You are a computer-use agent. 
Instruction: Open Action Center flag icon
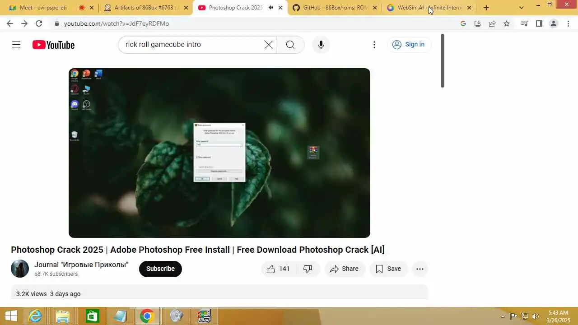pyautogui.click(x=514, y=316)
